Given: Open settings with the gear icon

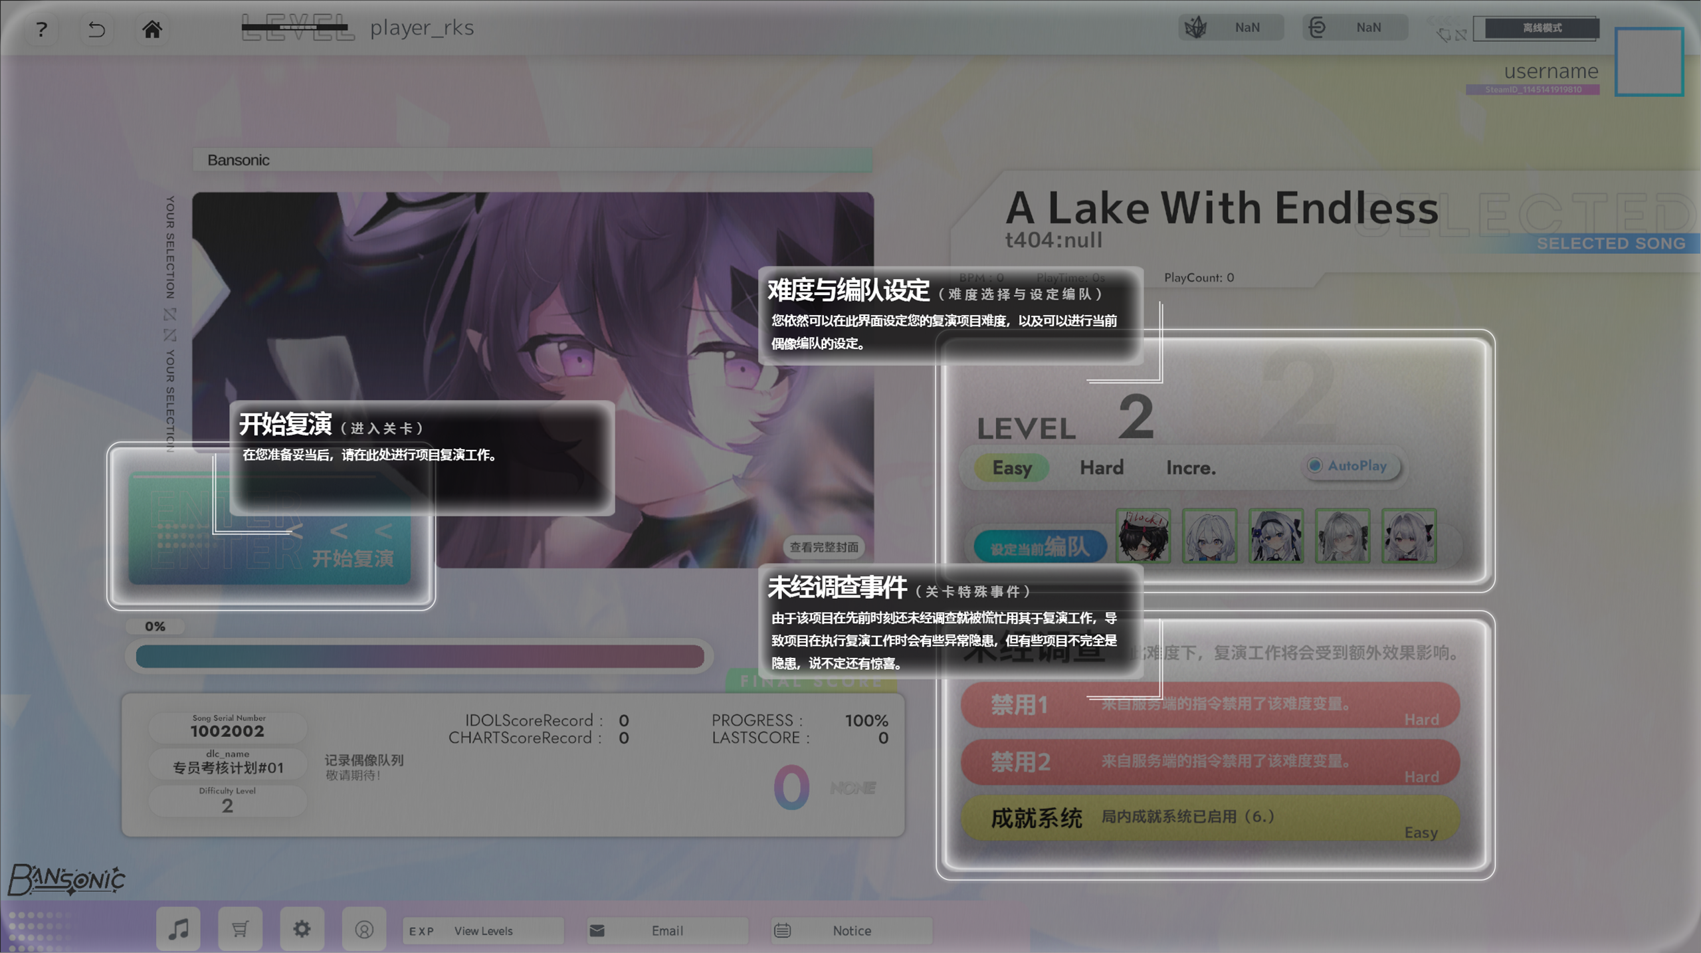Looking at the screenshot, I should click(x=302, y=929).
